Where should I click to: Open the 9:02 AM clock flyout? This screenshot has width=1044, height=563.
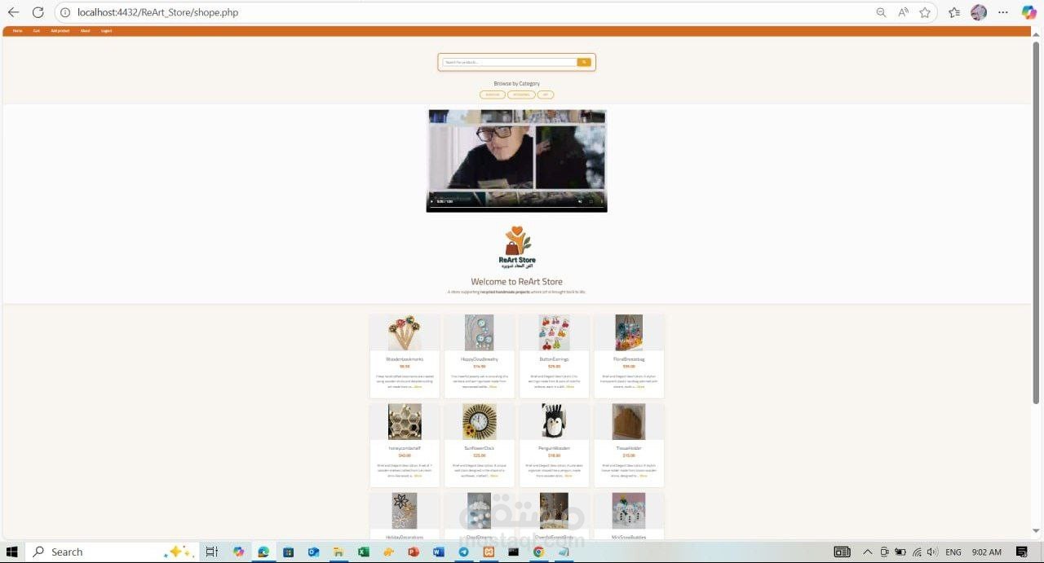tap(987, 552)
